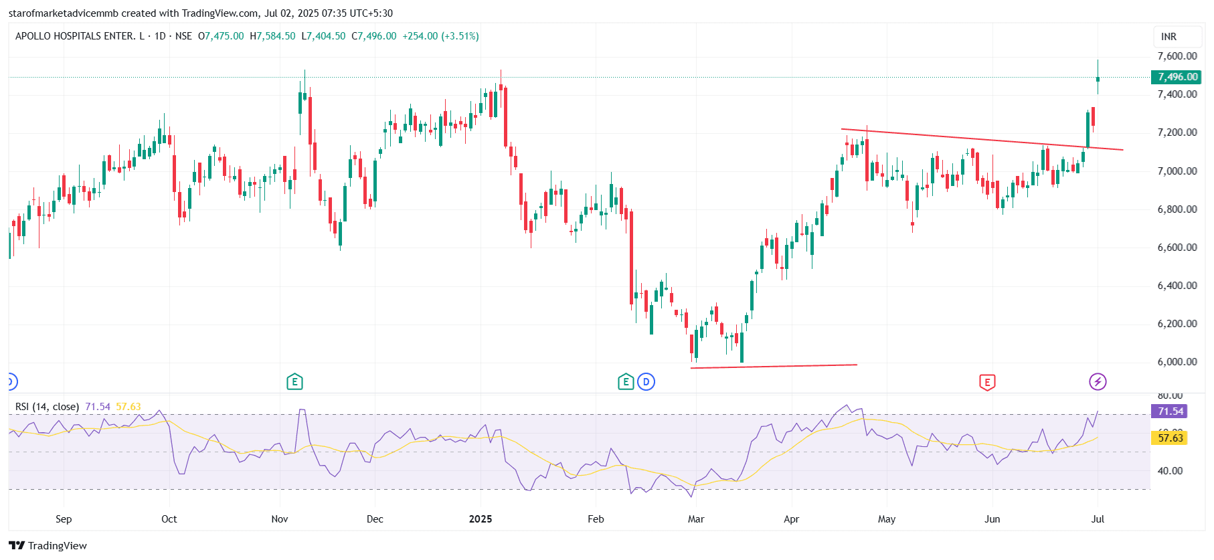This screenshot has width=1214, height=560.
Task: Click the APOLLO HOSPITALS ENTER. L symbol name
Action: click(x=80, y=36)
